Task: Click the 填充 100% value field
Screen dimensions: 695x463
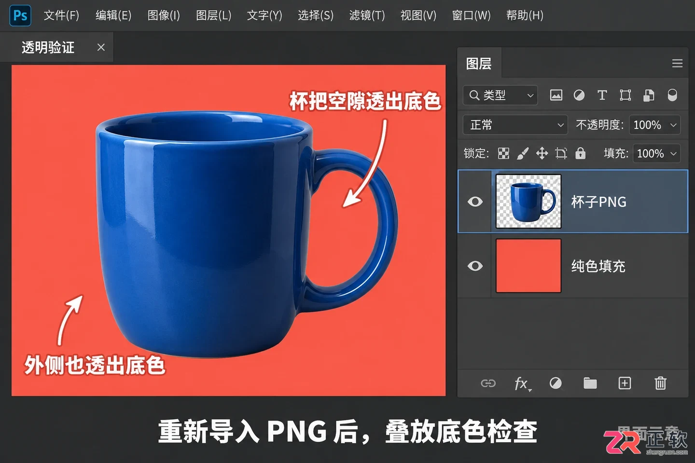Action: [650, 153]
